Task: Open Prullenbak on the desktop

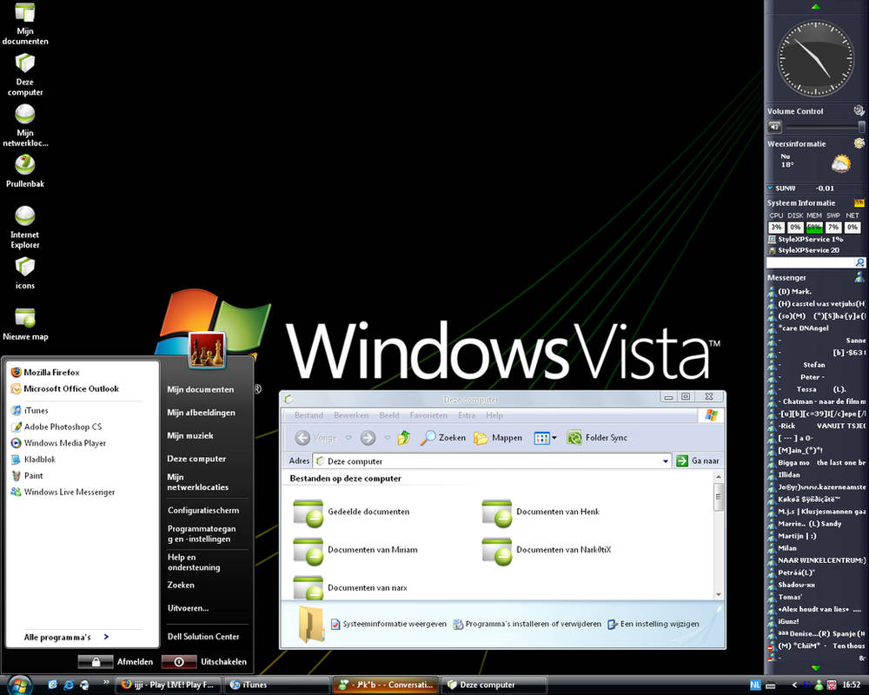Action: [x=25, y=171]
